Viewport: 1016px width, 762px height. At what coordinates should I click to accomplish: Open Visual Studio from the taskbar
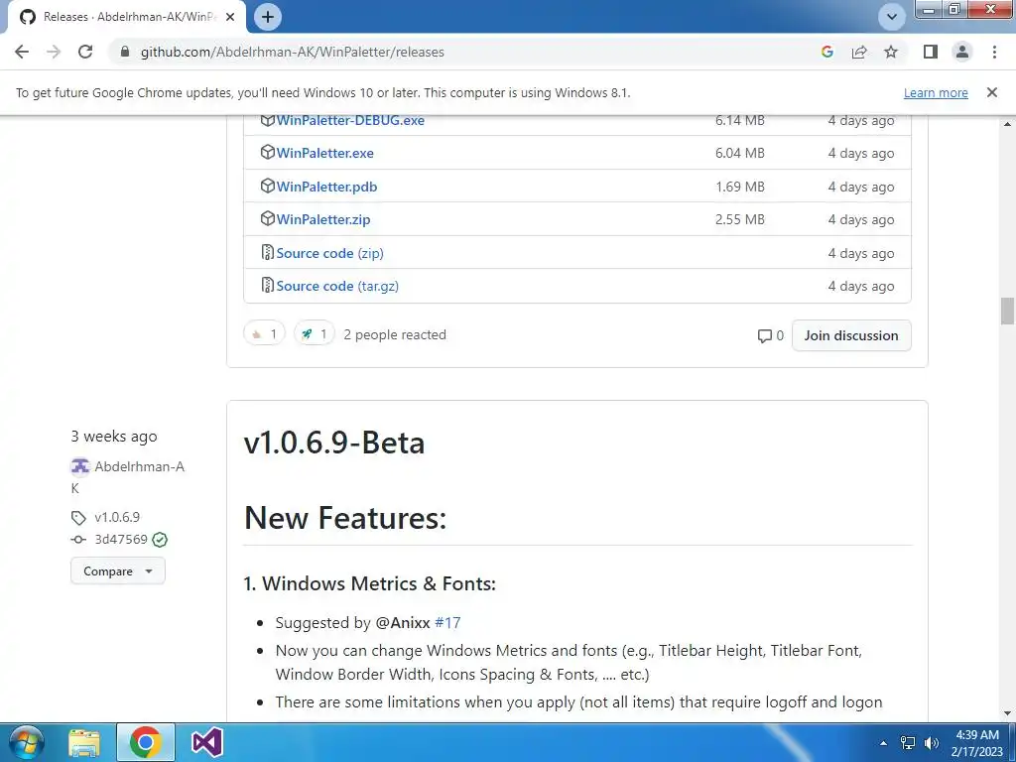(207, 742)
